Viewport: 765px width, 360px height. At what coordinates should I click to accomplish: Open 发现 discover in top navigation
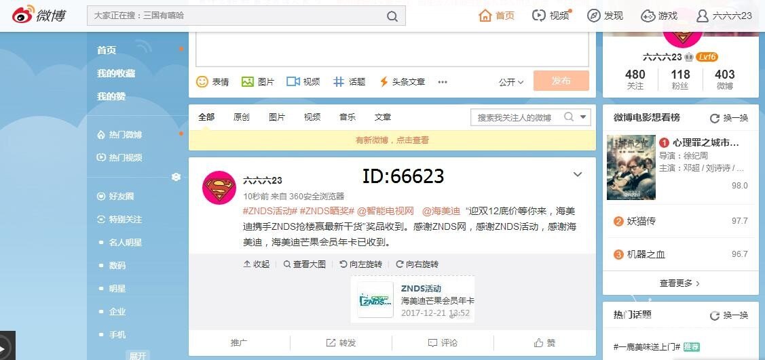point(605,16)
